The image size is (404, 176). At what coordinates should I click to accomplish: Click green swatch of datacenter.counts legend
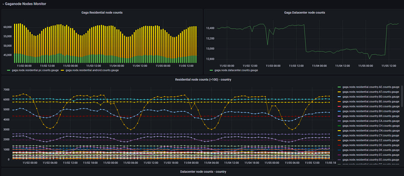[212, 70]
